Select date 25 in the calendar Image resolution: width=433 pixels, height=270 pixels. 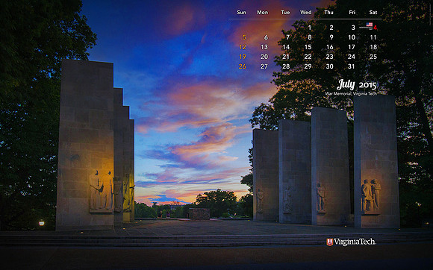pos(373,57)
